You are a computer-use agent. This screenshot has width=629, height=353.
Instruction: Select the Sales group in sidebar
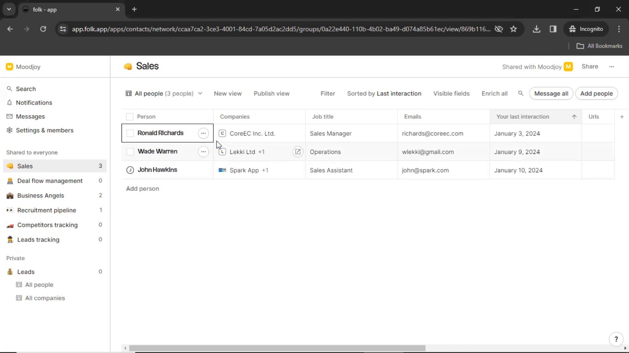(x=25, y=166)
